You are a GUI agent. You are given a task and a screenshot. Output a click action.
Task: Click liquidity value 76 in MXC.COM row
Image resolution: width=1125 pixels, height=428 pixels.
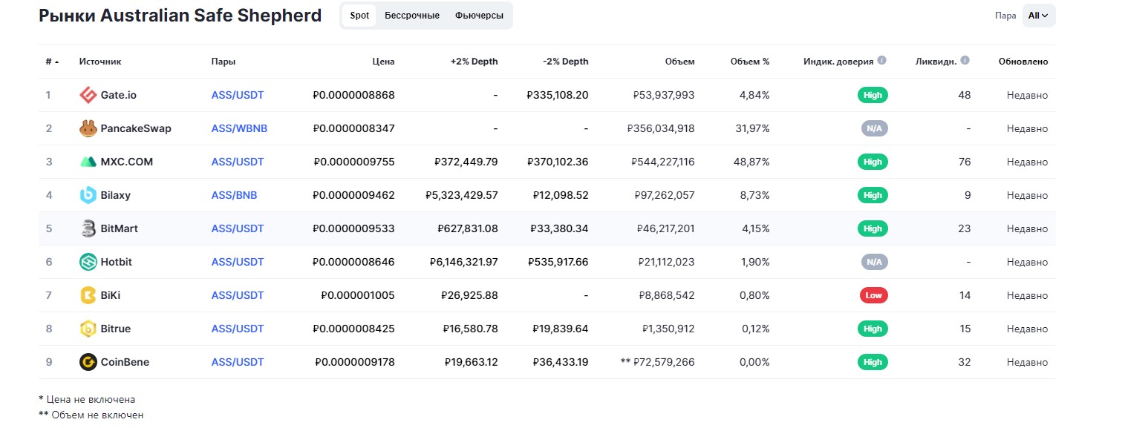click(x=964, y=162)
